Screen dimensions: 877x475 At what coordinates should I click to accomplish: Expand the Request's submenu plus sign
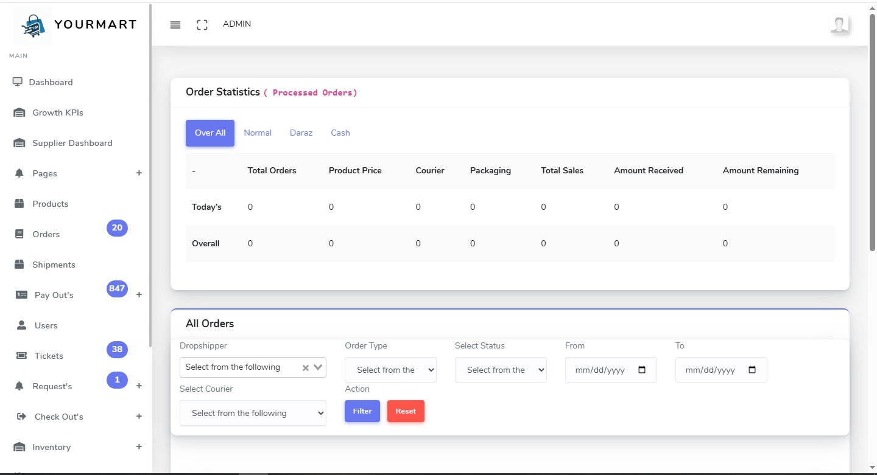tap(139, 386)
